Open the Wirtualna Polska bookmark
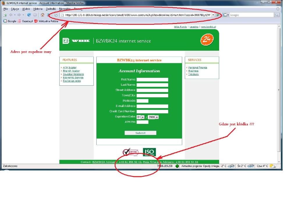The width and height of the screenshot is (298, 220). [x=46, y=21]
